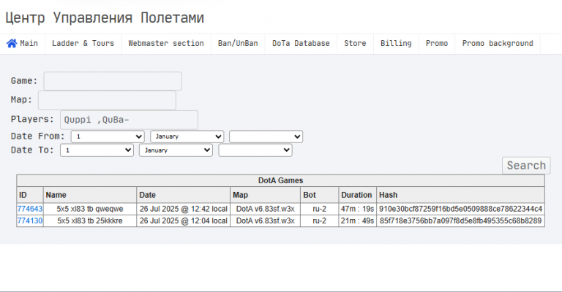562x292 pixels.
Task: Click the DotA Games table title
Action: [x=281, y=180]
